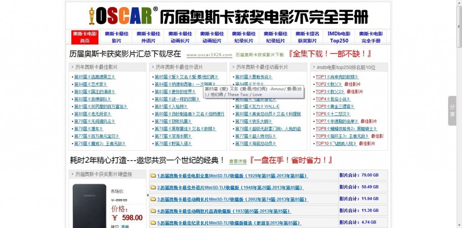
Task: Open the 奥斯卡最佳动画短片 nav tab
Action: coord(212,37)
